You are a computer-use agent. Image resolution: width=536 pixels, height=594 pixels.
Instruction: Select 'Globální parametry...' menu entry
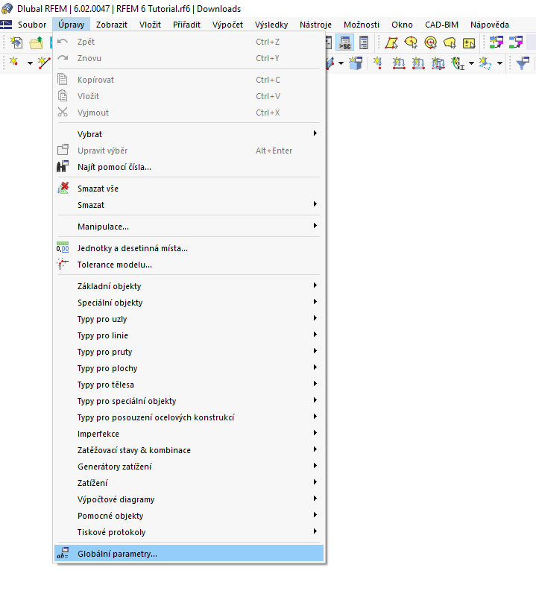tap(189, 554)
